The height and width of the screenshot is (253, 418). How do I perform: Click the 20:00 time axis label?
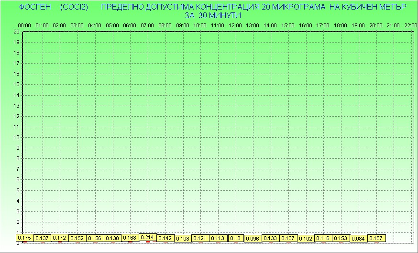[375, 26]
